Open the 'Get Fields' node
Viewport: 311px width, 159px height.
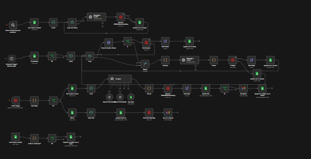pyautogui.click(x=187, y=88)
